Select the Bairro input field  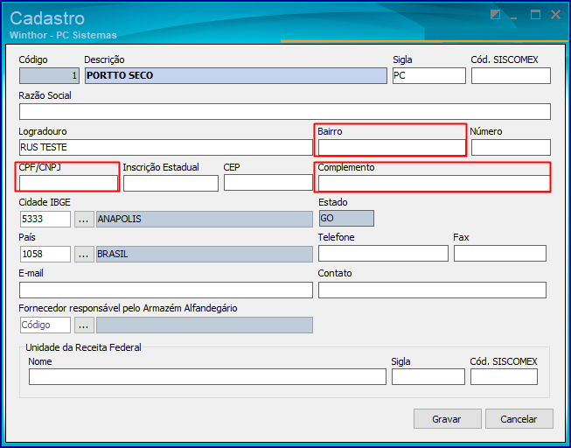[x=392, y=147]
